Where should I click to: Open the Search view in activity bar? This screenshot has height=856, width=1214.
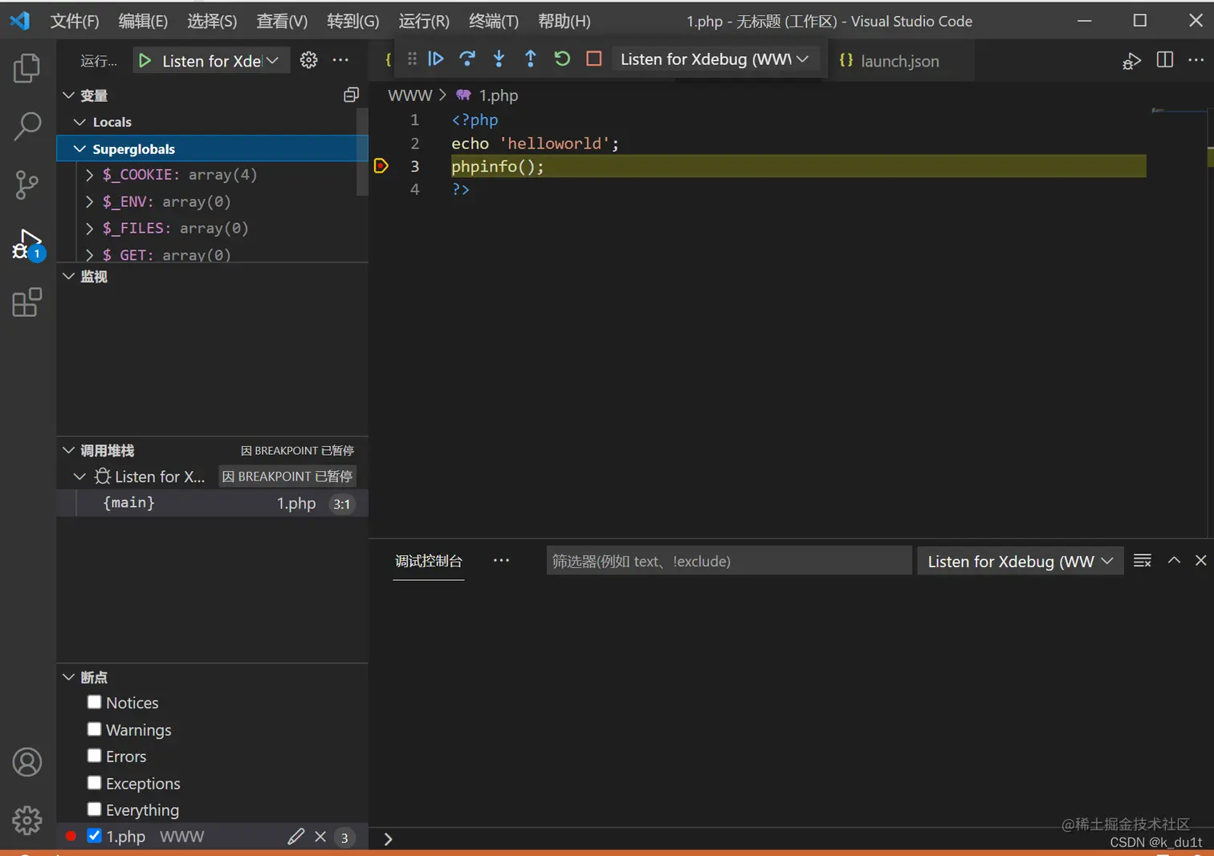(27, 126)
